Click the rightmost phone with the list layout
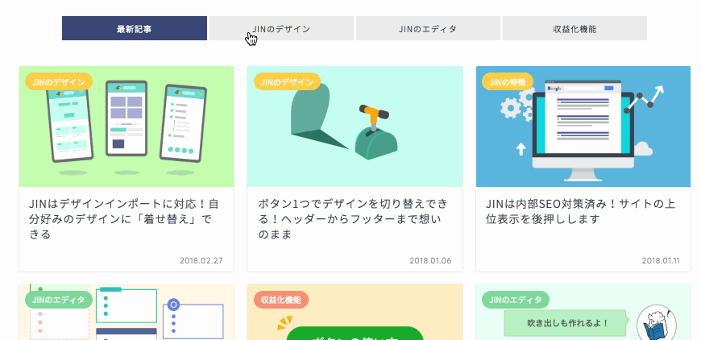The height and width of the screenshot is (340, 701). (x=183, y=122)
